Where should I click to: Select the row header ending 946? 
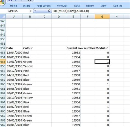3,21
